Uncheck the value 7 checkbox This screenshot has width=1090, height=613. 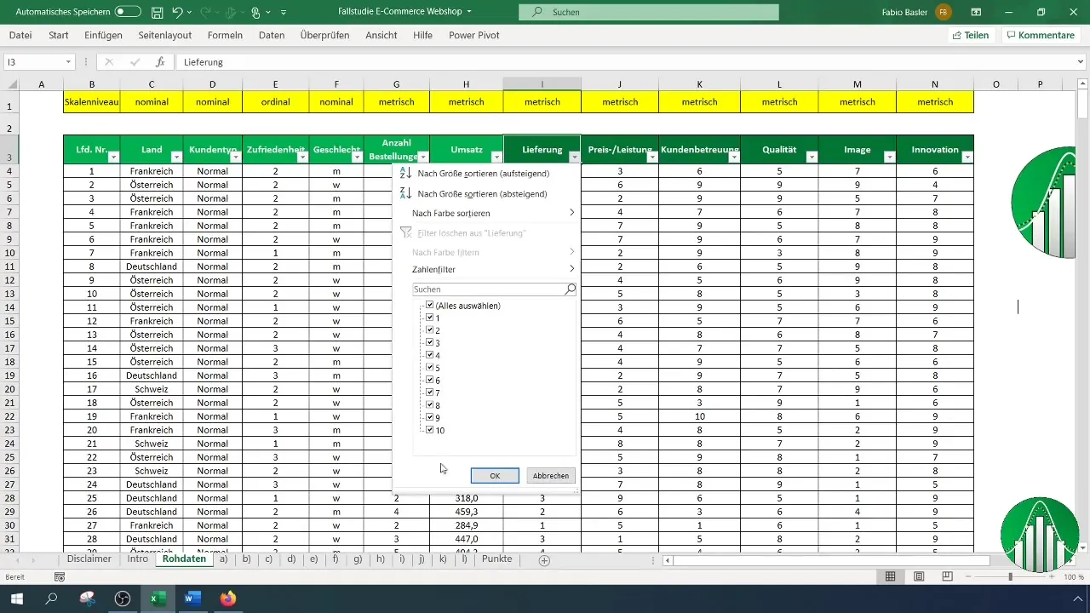coord(430,392)
